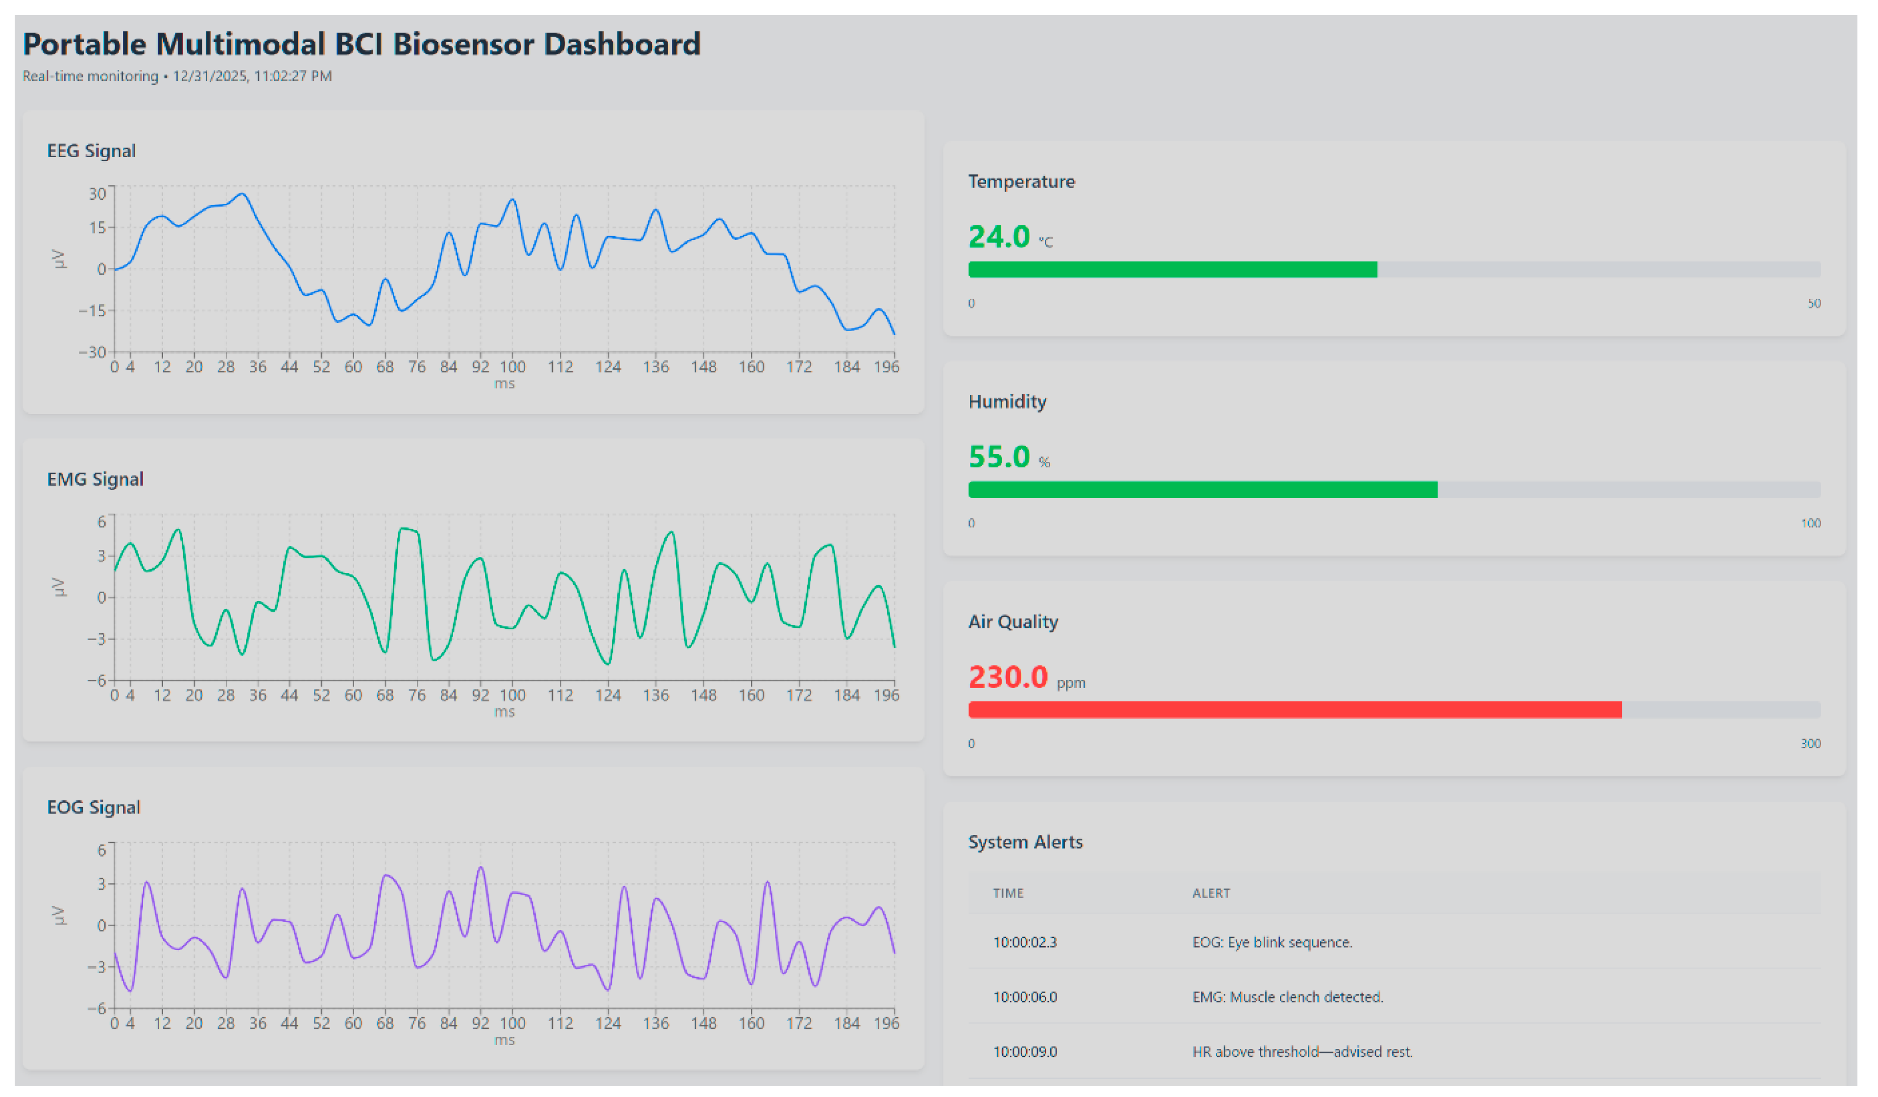Click the EMG Signal chart title
This screenshot has width=1878, height=1097.
click(x=95, y=478)
